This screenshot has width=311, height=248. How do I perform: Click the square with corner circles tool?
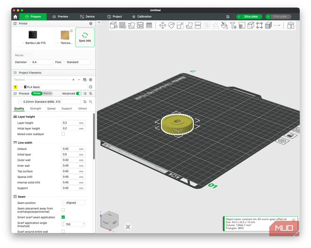[x=259, y=25]
